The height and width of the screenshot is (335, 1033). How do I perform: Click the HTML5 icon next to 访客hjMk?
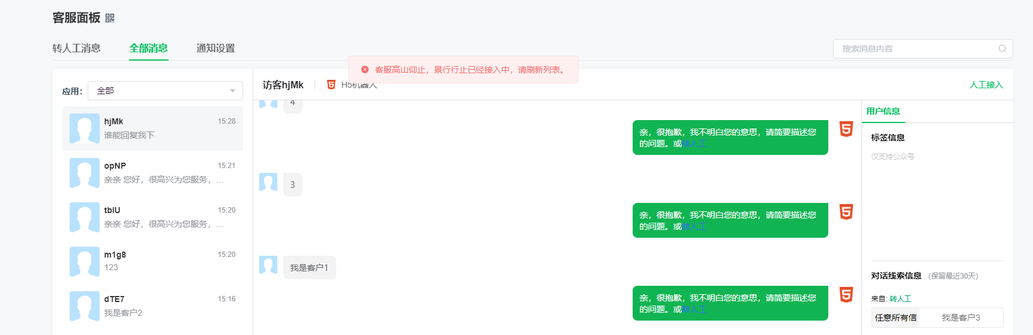[x=331, y=85]
